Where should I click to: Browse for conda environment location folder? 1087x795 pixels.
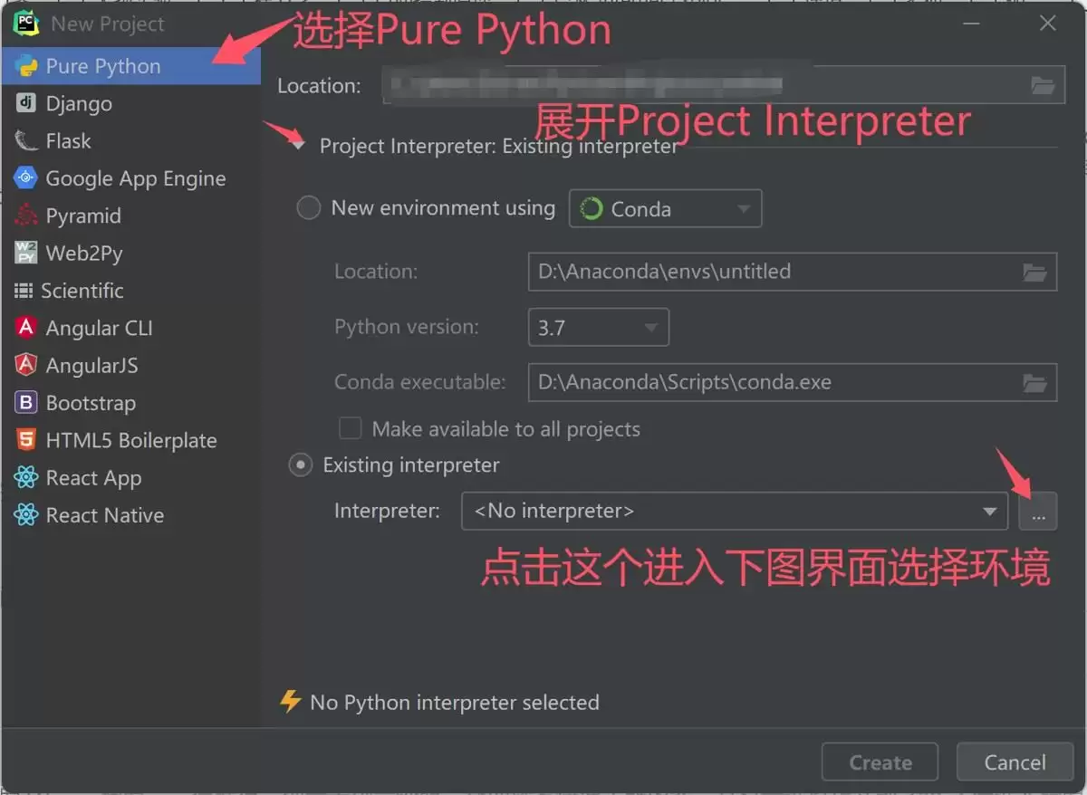1034,272
